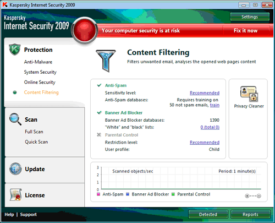Click the Scanned objects/sec graph label
Image resolution: width=275 pixels, height=223 pixels.
coord(133,171)
